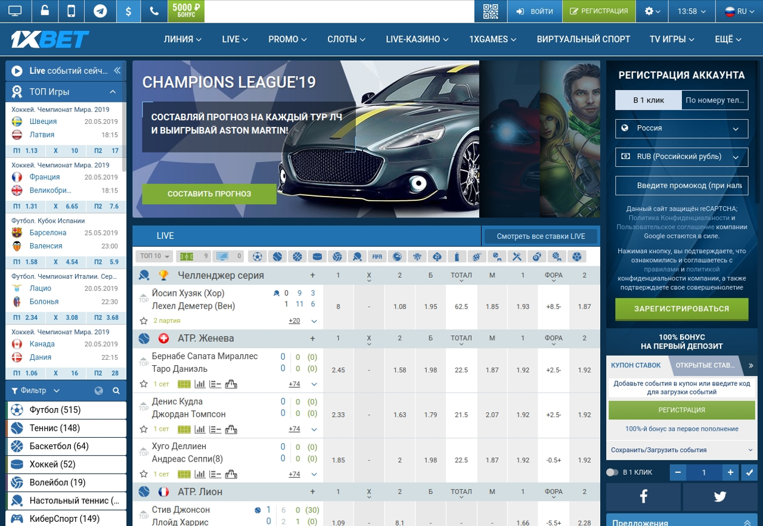
Task: Open the QR code icon
Action: pos(491,11)
